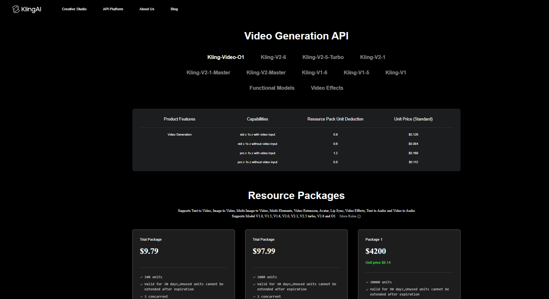Select the Kling-V1 tab

pos(396,72)
